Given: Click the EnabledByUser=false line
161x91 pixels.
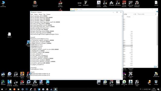Looking at the screenshot, I should [x=37, y=69].
